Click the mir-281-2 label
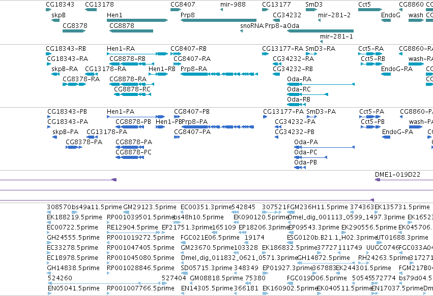Screen dimensions: 433x296 334,15
